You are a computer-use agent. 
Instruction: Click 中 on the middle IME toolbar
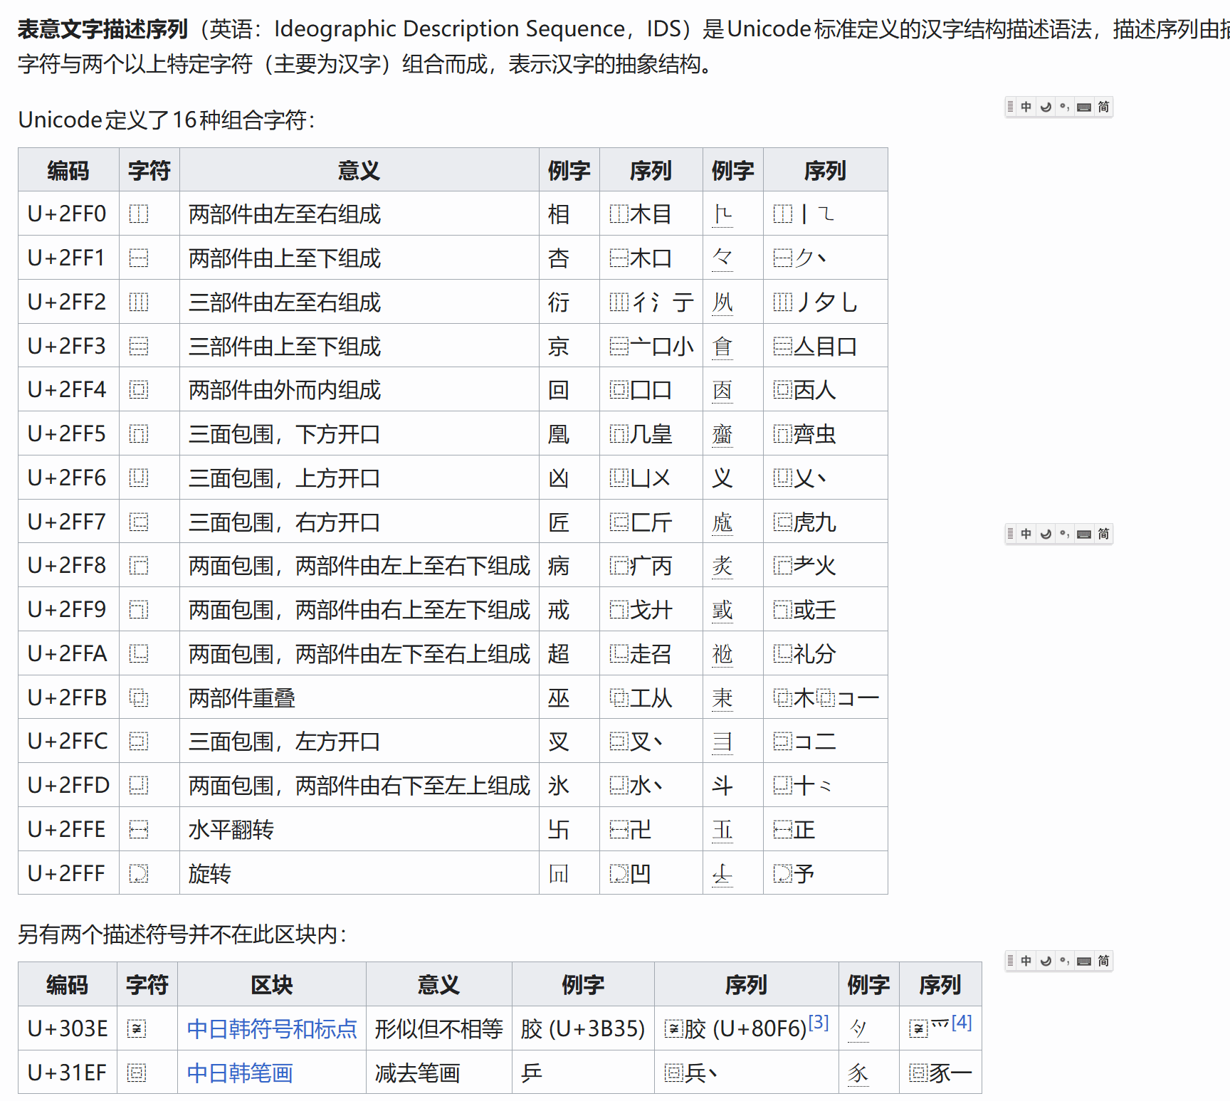[x=1026, y=534]
